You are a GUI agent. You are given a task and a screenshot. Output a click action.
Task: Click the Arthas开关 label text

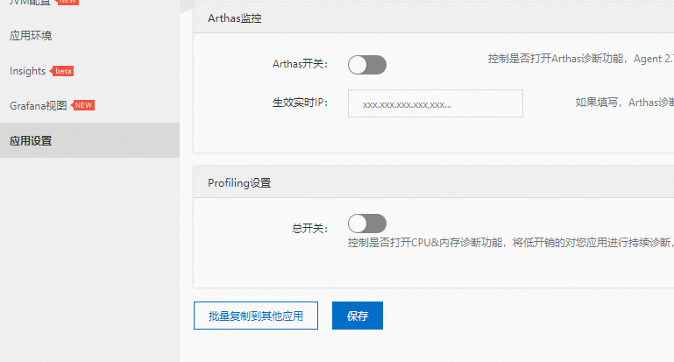pos(300,64)
